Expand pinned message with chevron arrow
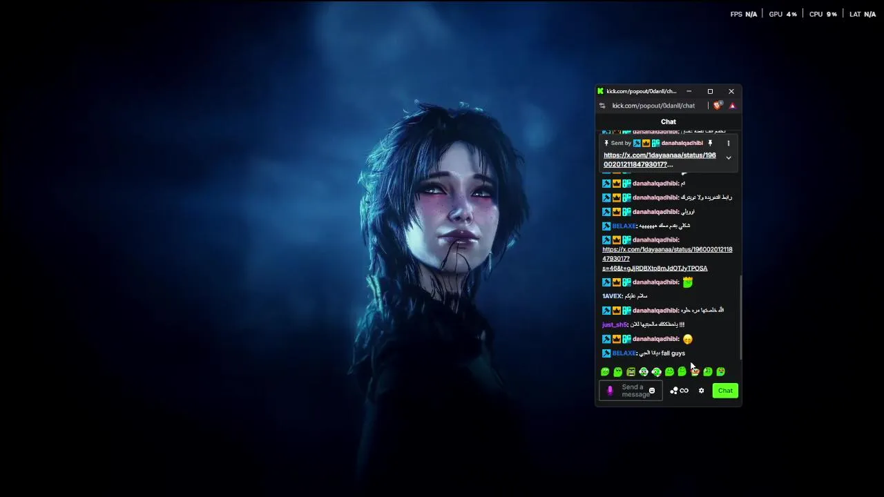The width and height of the screenshot is (884, 497). tap(728, 158)
